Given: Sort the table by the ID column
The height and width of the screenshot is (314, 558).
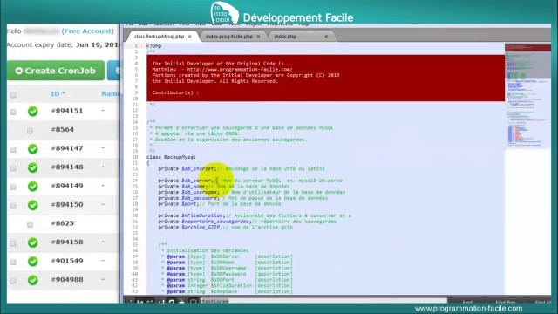Looking at the screenshot, I should click(x=58, y=93).
